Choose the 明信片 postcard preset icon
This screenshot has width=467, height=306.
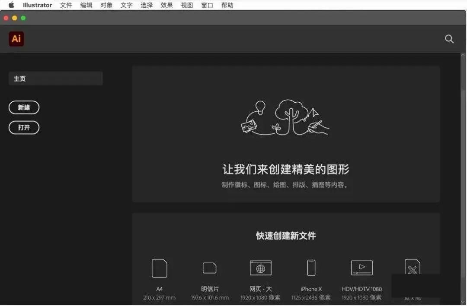(210, 268)
